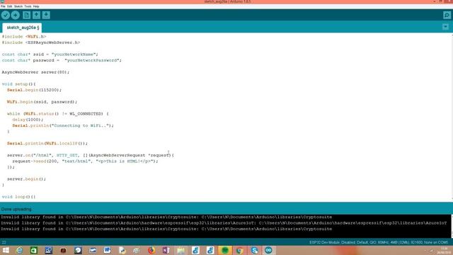The image size is (453, 255).
Task: Click the "void setup(){" line
Action: coord(19,84)
